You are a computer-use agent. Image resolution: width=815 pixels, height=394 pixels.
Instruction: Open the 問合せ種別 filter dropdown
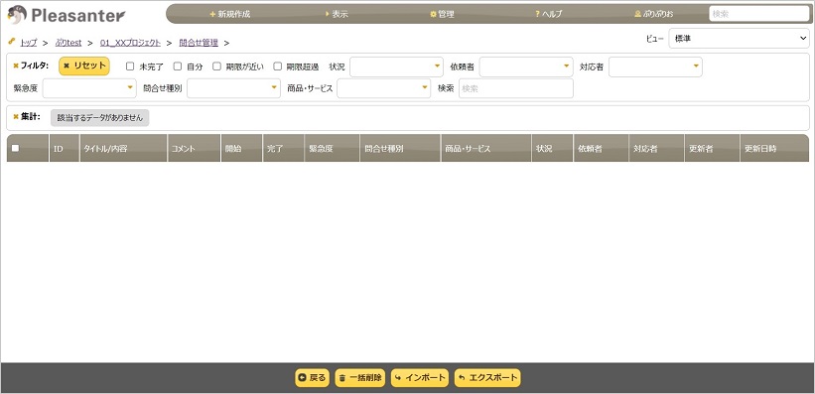pyautogui.click(x=234, y=88)
